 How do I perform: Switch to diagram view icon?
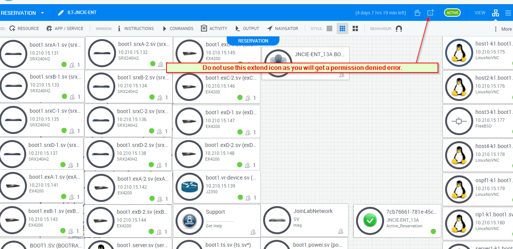point(496,13)
